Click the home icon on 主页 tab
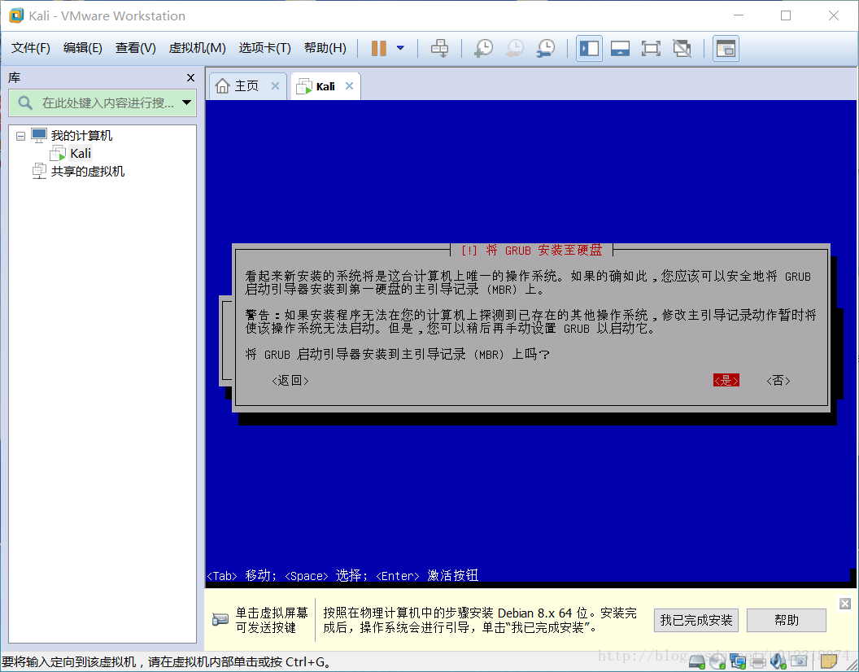The image size is (859, 672). click(222, 86)
